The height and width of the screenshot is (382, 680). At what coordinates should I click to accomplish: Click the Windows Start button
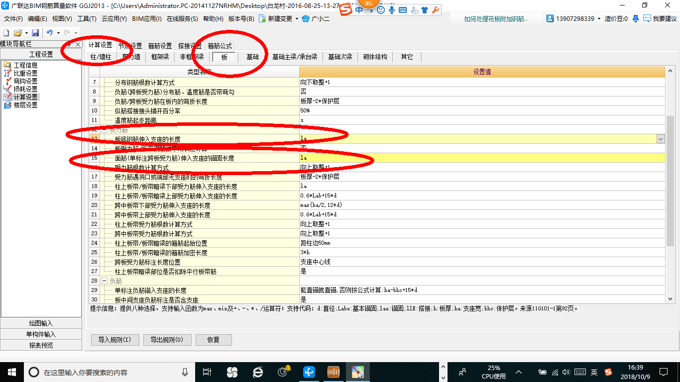pyautogui.click(x=12, y=372)
